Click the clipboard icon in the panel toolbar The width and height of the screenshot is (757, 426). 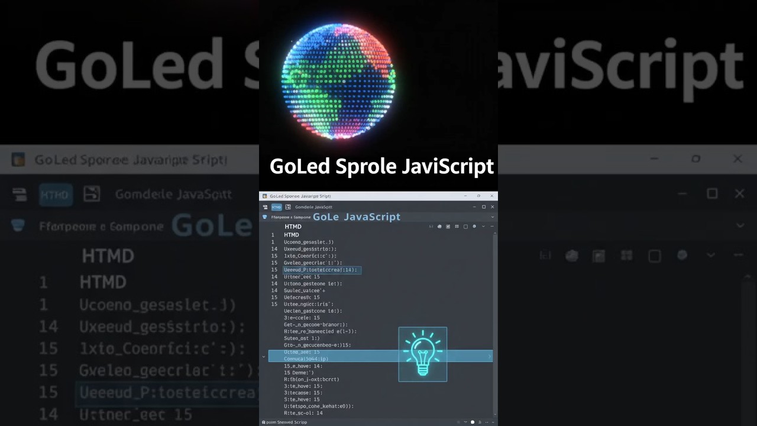(x=448, y=226)
